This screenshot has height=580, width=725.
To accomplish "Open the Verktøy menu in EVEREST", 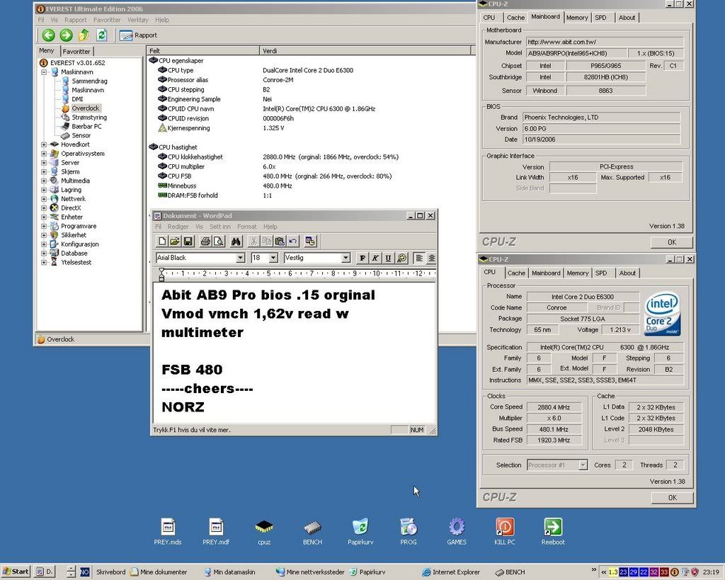I will 137,20.
